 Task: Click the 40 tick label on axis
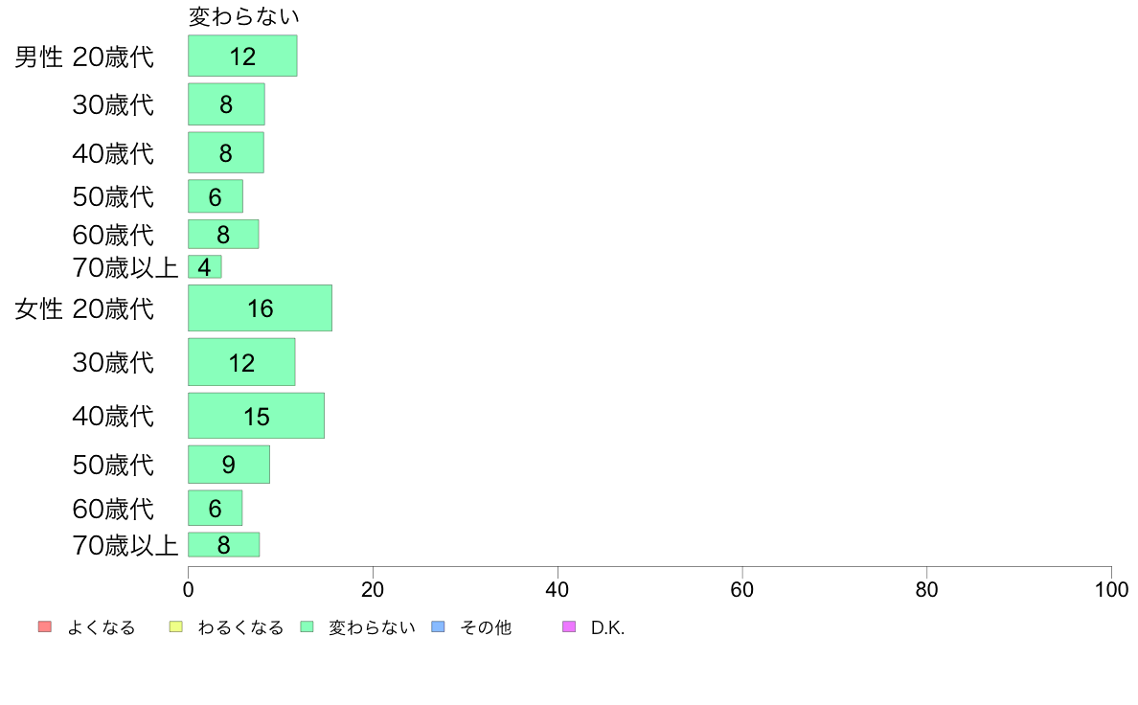pos(558,589)
